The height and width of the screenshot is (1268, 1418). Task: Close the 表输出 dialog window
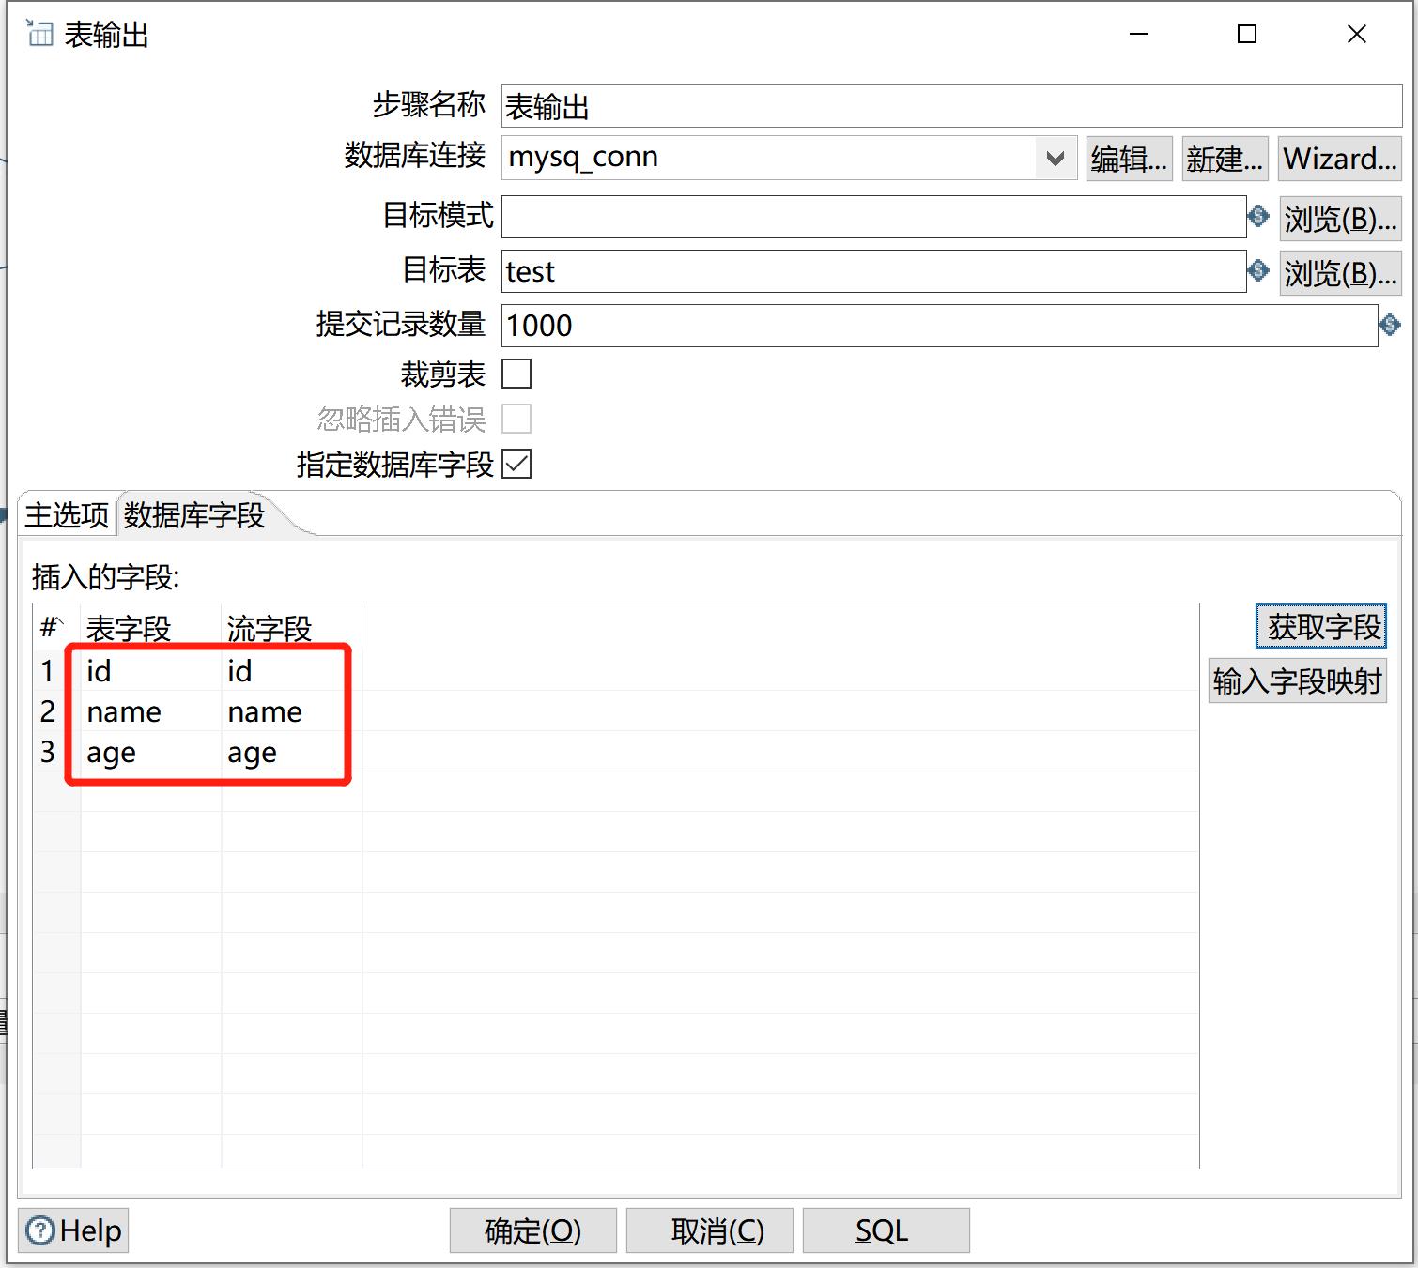tap(1356, 34)
